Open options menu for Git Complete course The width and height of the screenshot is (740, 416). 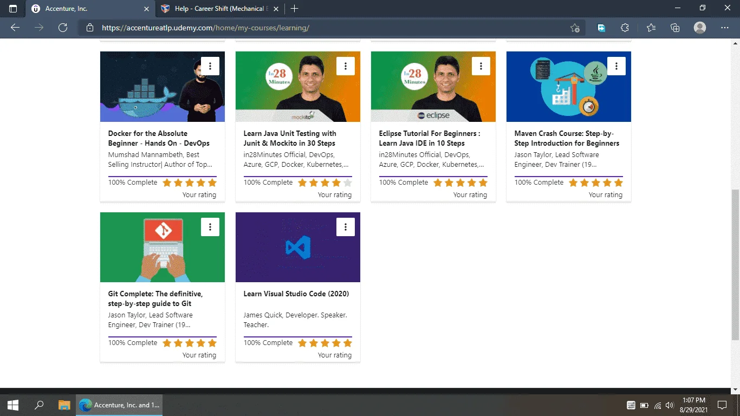click(x=210, y=227)
